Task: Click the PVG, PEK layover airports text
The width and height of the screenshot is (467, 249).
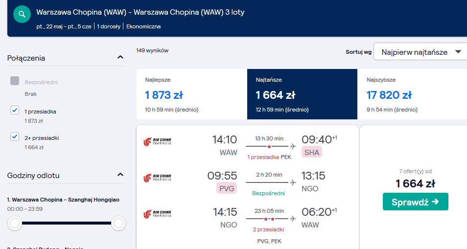Action: click(269, 241)
